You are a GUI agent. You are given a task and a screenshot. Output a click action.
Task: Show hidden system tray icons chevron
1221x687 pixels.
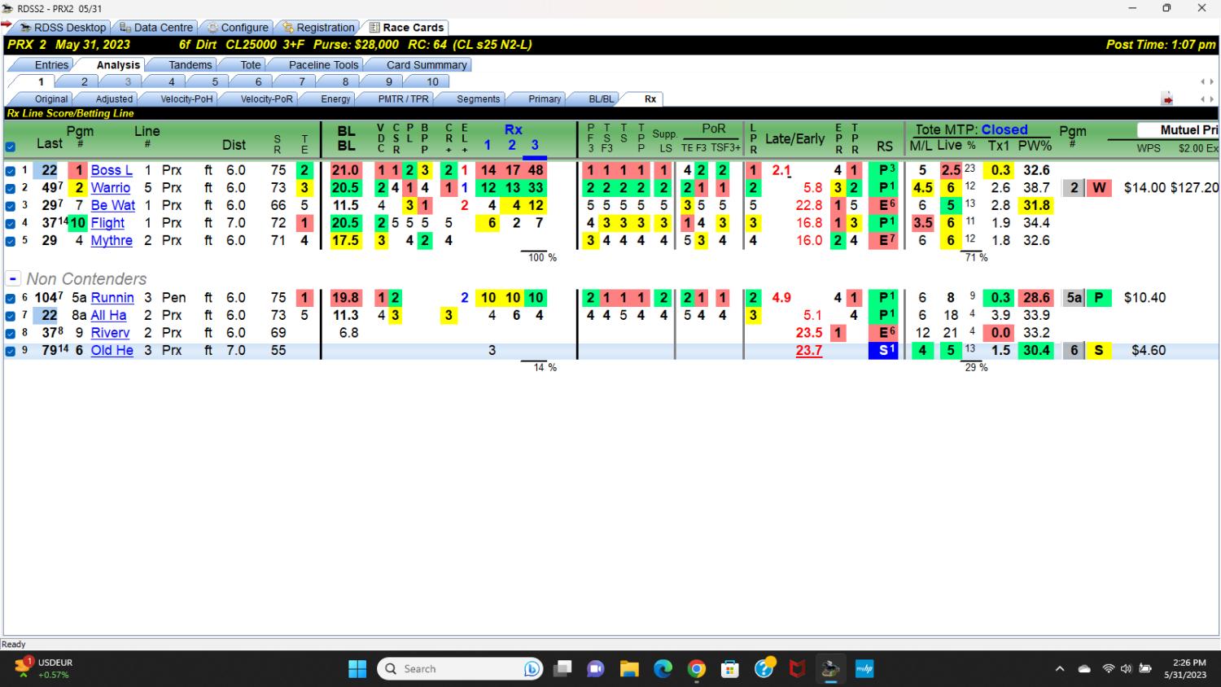click(1060, 669)
